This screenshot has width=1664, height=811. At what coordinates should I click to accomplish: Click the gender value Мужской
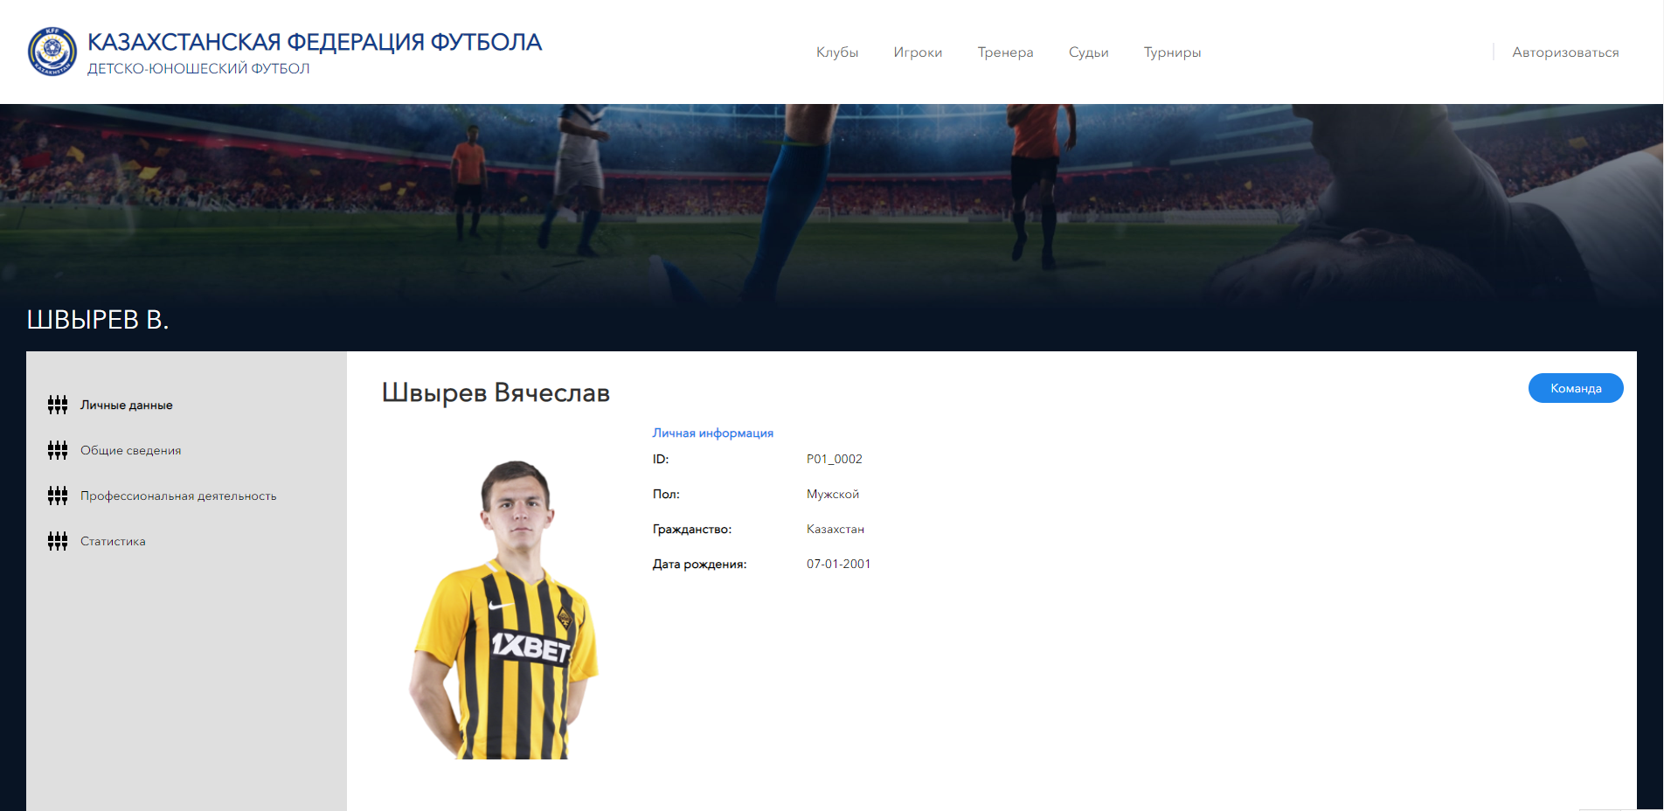(833, 494)
